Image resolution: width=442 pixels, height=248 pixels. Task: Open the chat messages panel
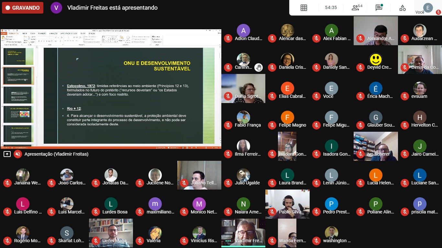click(x=379, y=8)
